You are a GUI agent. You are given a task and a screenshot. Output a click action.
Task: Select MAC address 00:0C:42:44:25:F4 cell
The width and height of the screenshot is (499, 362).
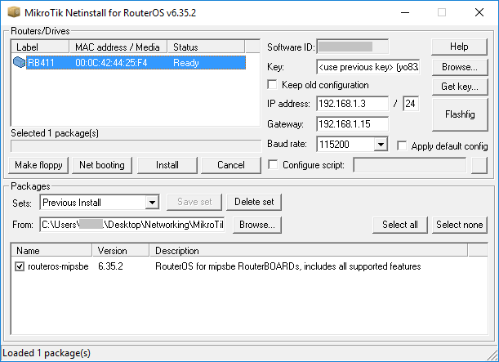pyautogui.click(x=111, y=63)
